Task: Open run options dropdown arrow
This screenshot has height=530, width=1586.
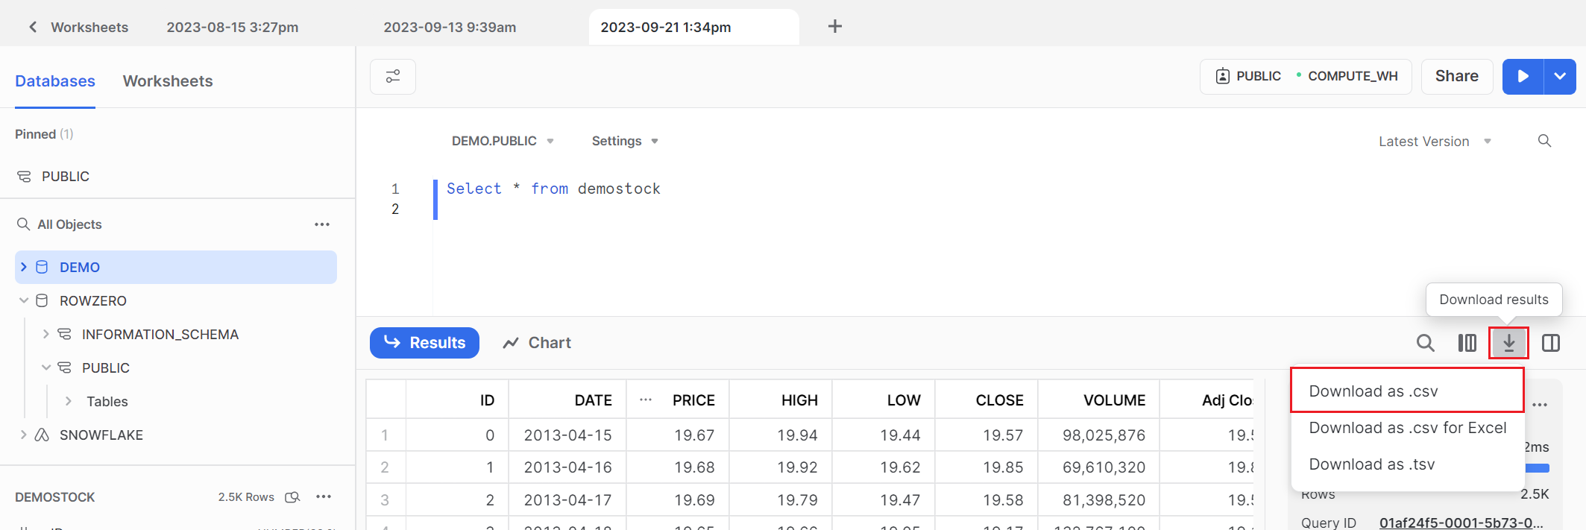Action: click(1560, 77)
